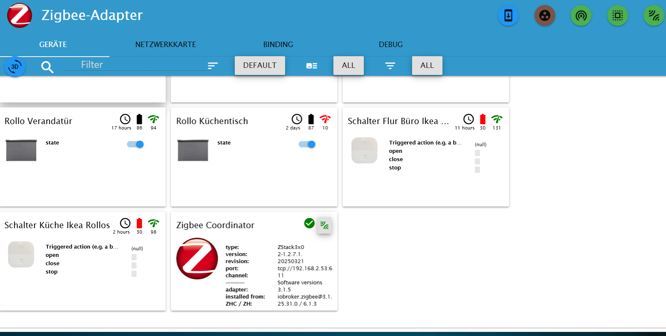Click the Schalter Flur Büro remote thumbnail
The image size is (666, 336).
[365, 150]
